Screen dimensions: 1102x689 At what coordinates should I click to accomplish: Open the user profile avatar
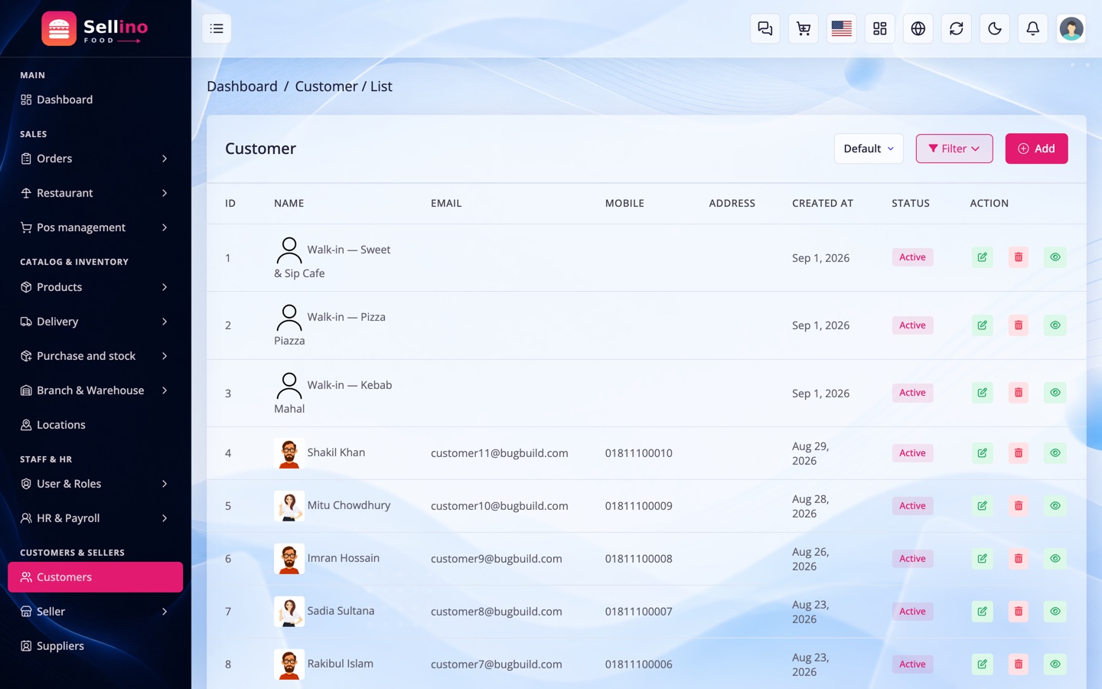1071,29
